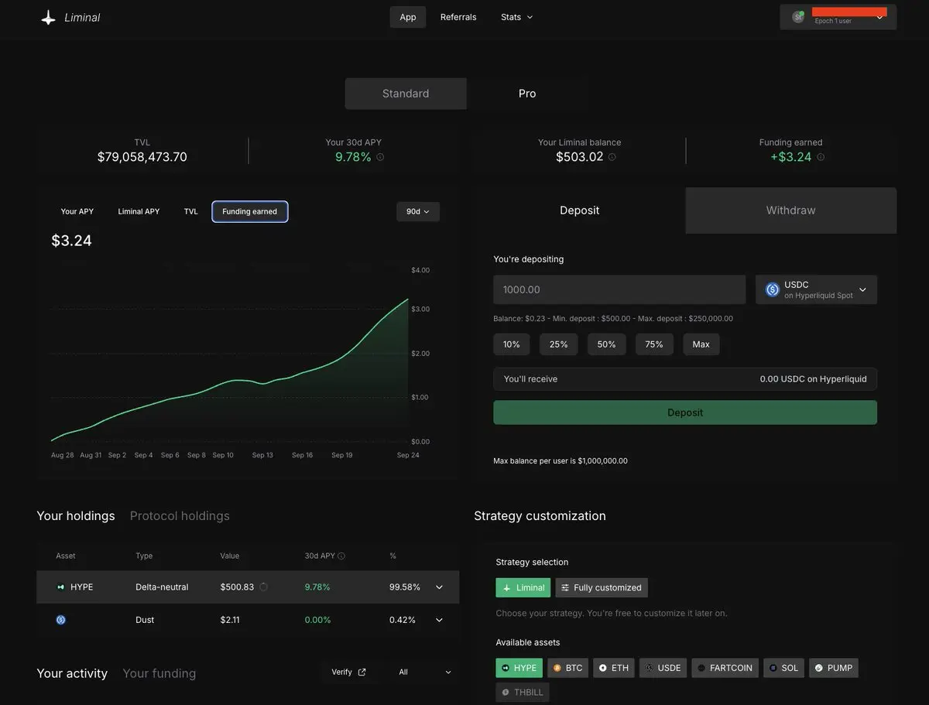Expand the HYPE holdings row chevron
929x705 pixels.
pyautogui.click(x=439, y=587)
